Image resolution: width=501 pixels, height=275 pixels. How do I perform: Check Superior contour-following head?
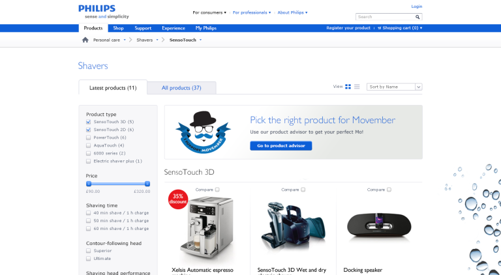[x=89, y=251]
